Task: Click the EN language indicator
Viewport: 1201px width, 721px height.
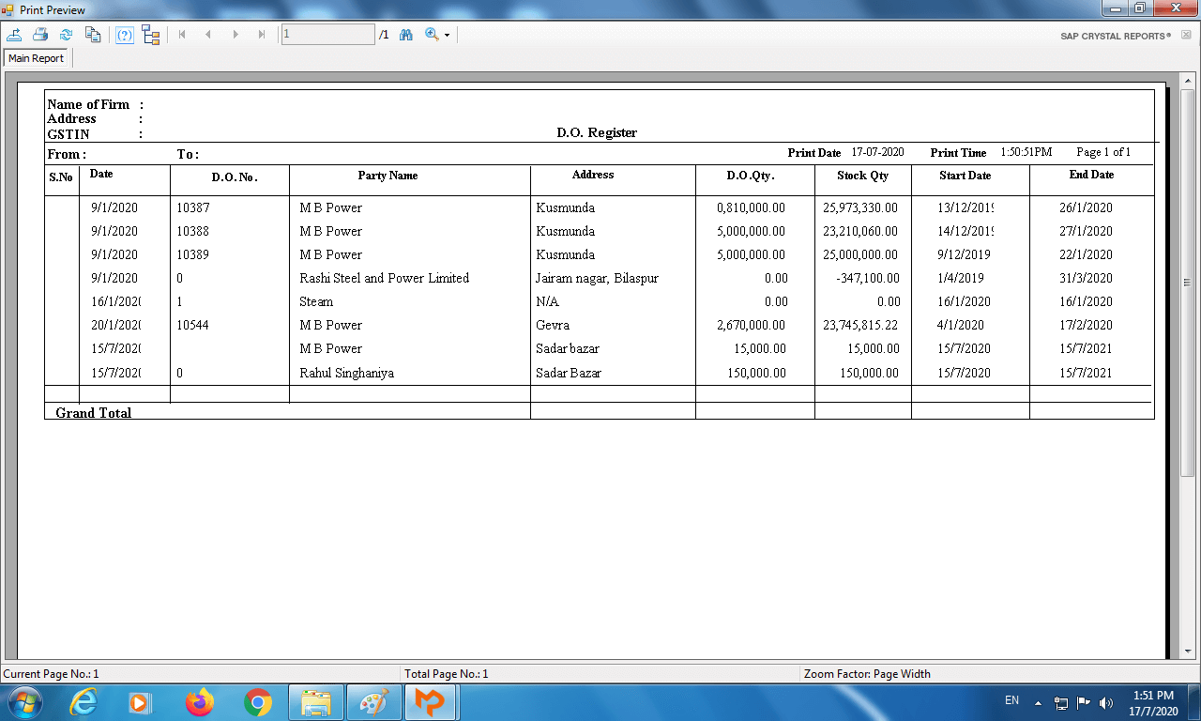Action: tap(1011, 700)
